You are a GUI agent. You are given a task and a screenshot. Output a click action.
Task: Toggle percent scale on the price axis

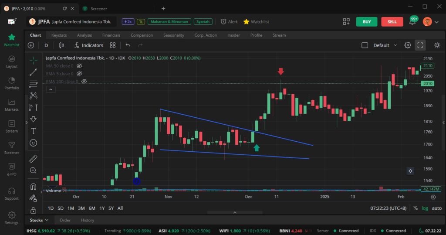pos(416,208)
